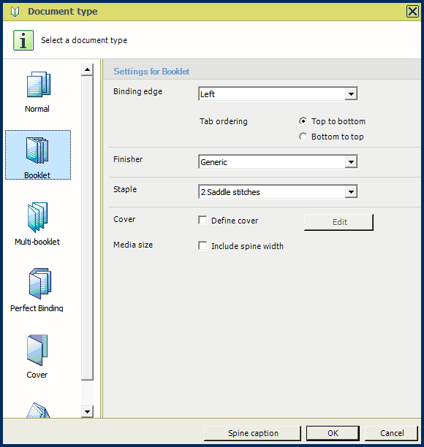Choose the Booklet document type icon
Screen dimensions: 424x447
pos(37,150)
